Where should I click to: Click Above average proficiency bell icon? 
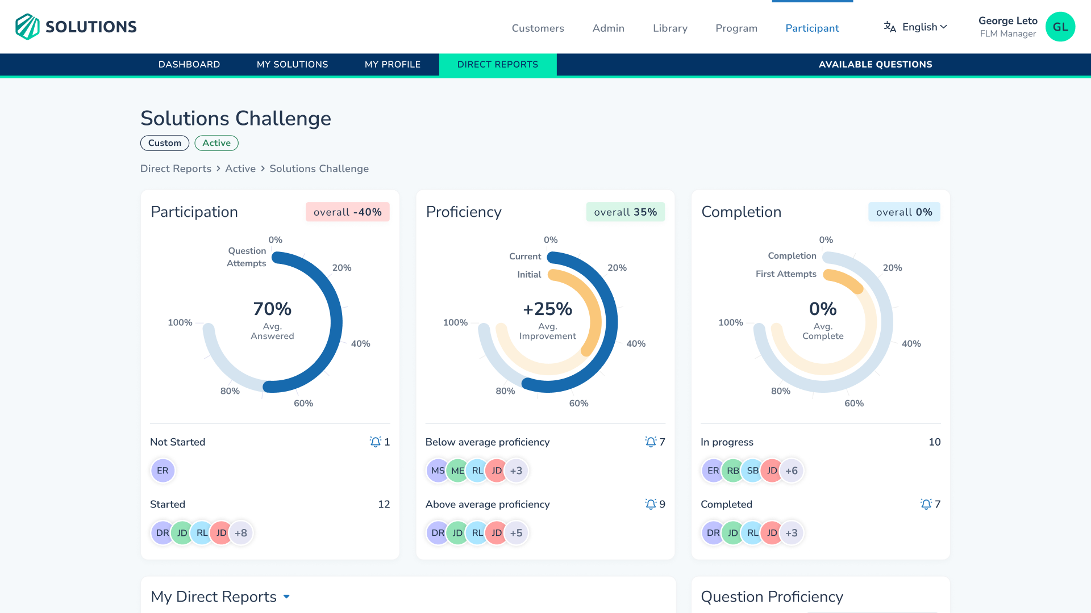pyautogui.click(x=650, y=504)
